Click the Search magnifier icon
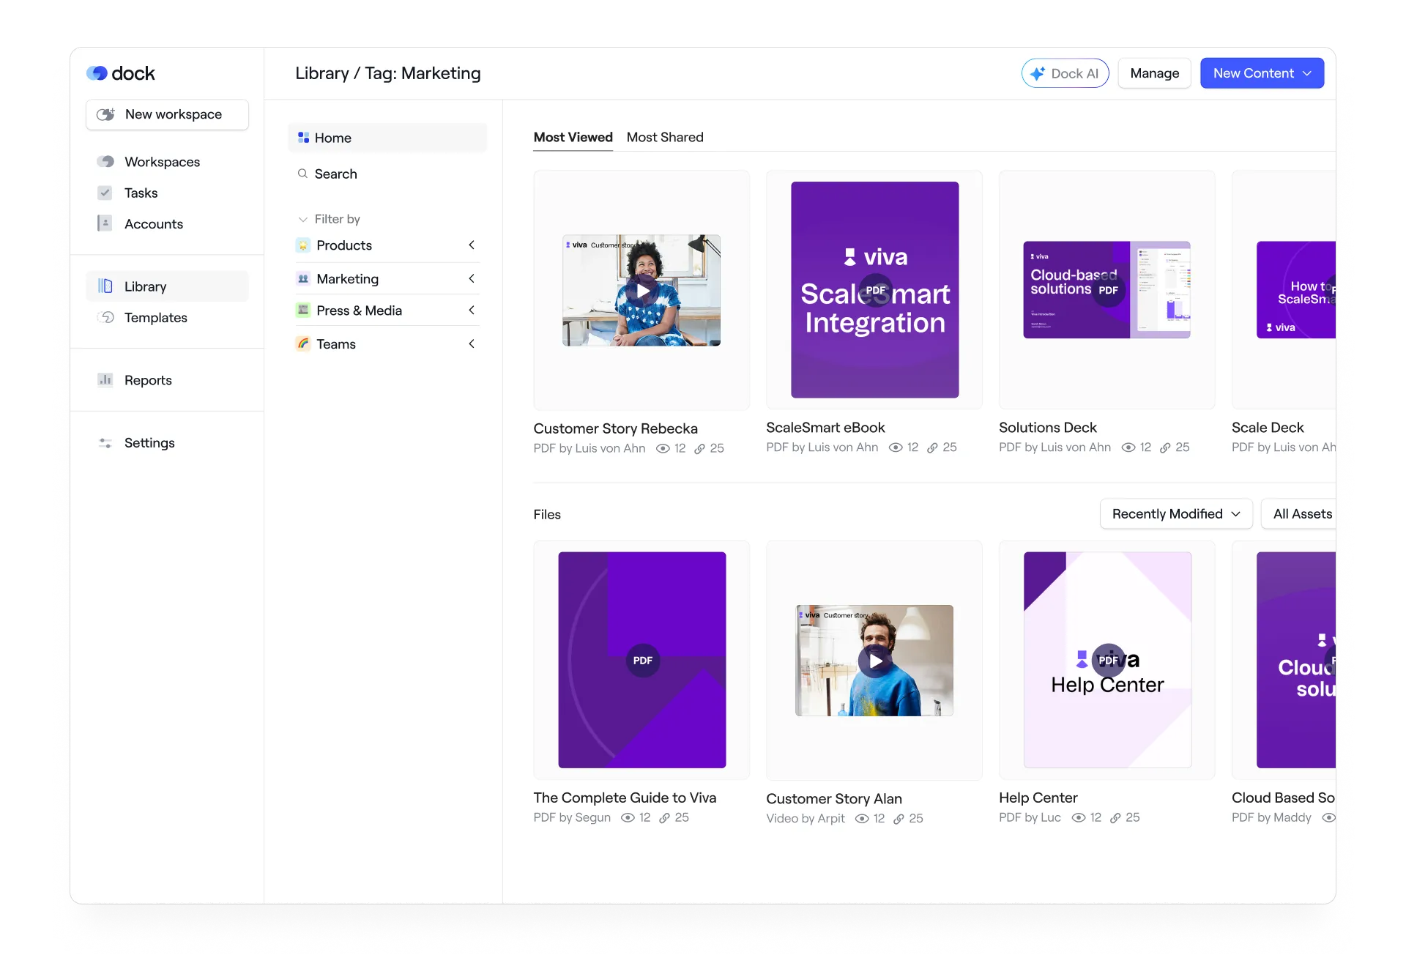The width and height of the screenshot is (1406, 955). tap(302, 174)
